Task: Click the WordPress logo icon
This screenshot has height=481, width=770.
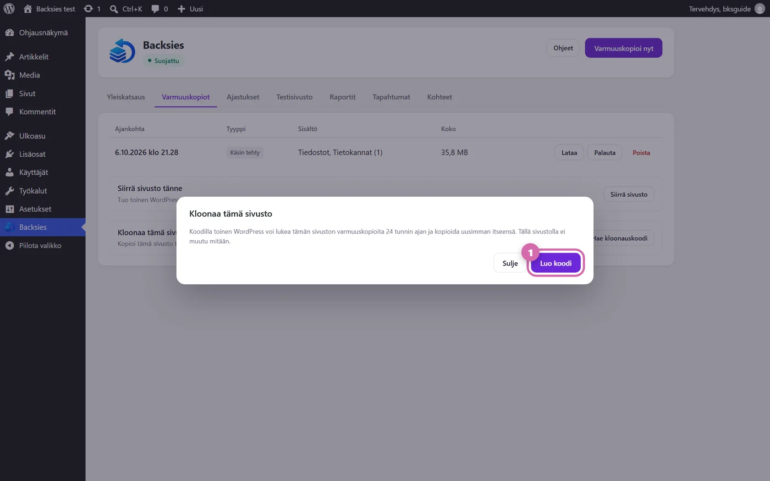Action: [x=9, y=9]
